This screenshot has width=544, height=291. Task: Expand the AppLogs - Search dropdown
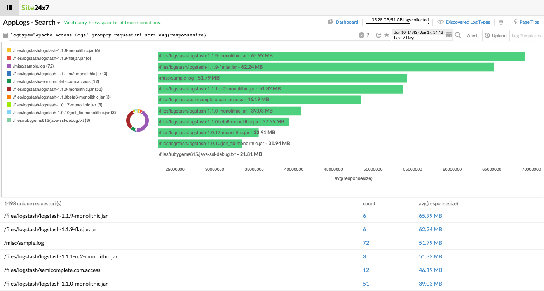[59, 23]
